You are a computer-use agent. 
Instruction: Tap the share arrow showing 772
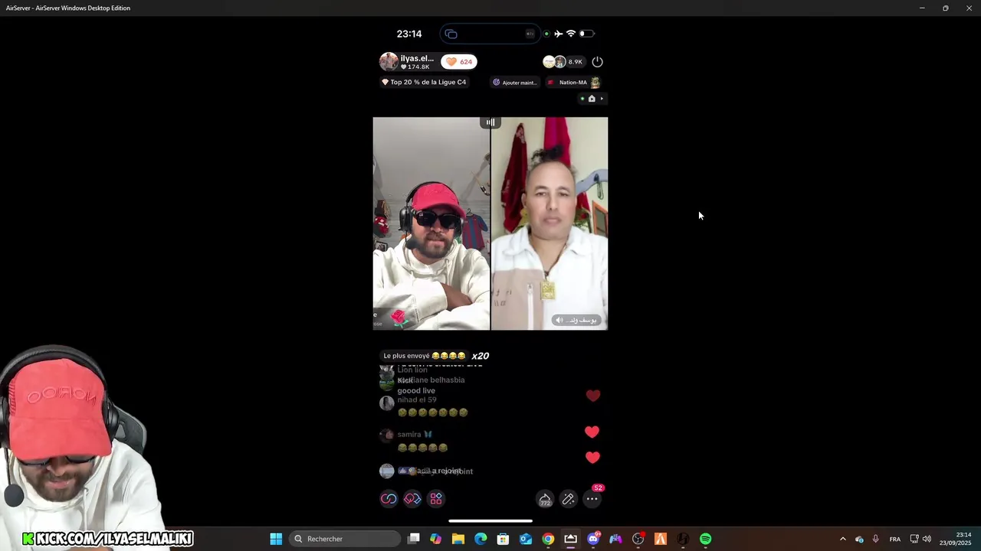tap(545, 500)
